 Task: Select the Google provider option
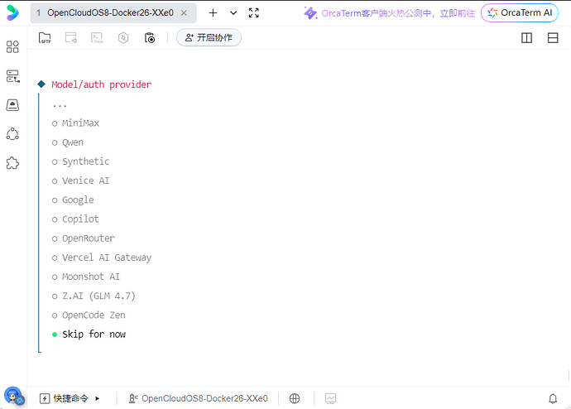[x=73, y=200]
